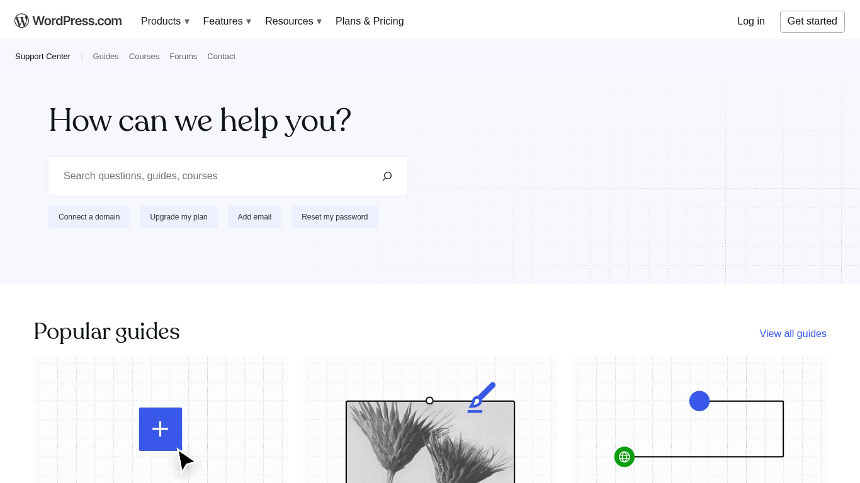Click the Log in link
860x483 pixels.
click(x=750, y=21)
